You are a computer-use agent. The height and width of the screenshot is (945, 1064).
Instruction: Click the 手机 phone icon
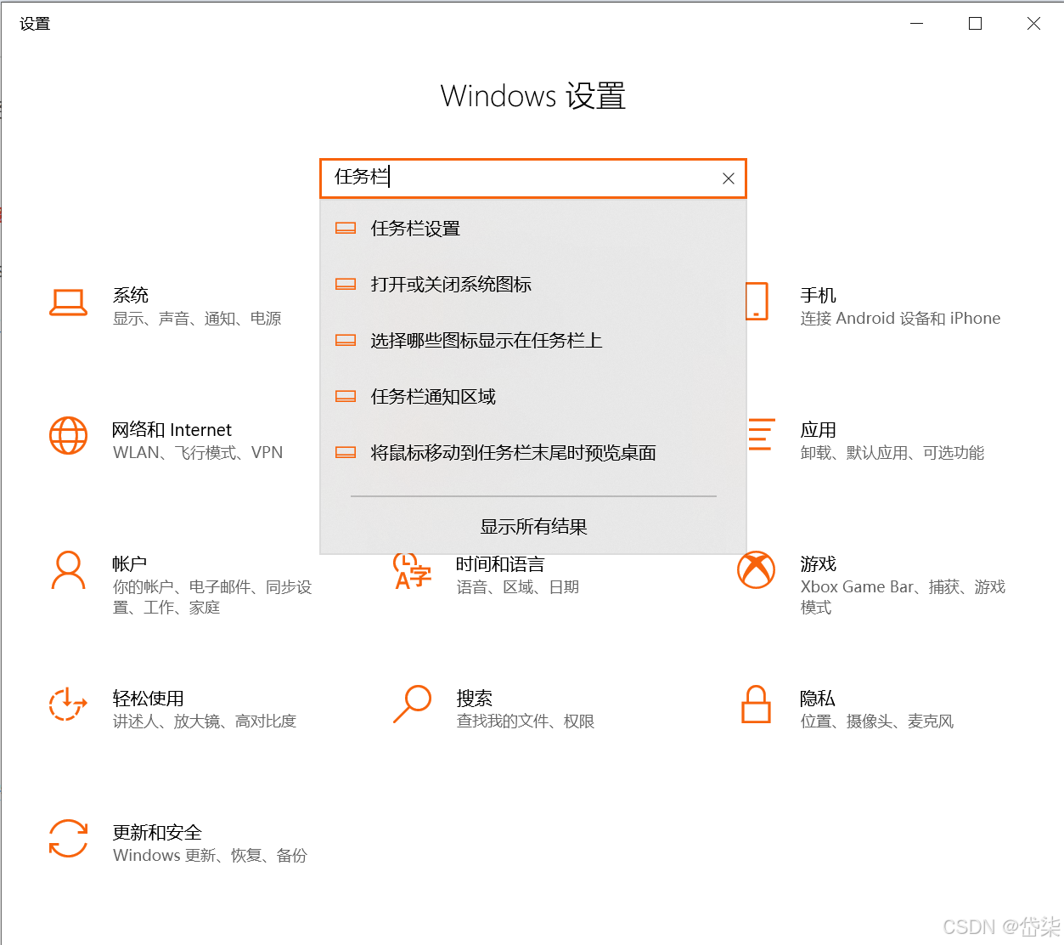(757, 302)
